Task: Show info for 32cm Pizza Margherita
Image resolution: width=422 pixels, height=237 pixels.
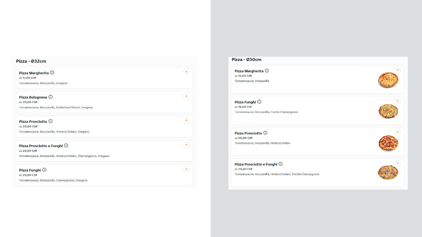Action: [x=52, y=73]
